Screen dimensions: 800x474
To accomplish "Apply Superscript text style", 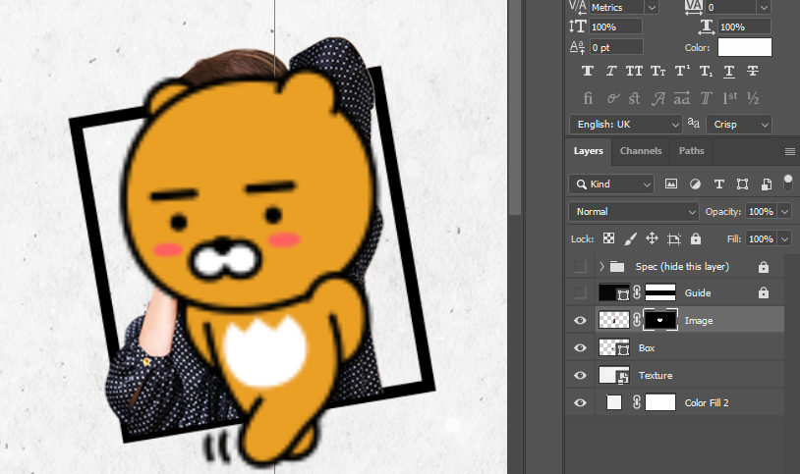I will click(682, 72).
